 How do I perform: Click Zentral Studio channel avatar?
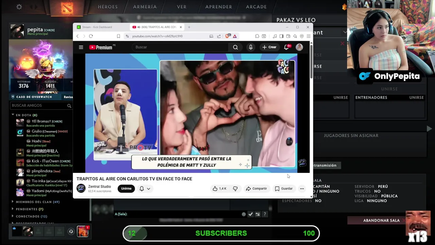81,189
